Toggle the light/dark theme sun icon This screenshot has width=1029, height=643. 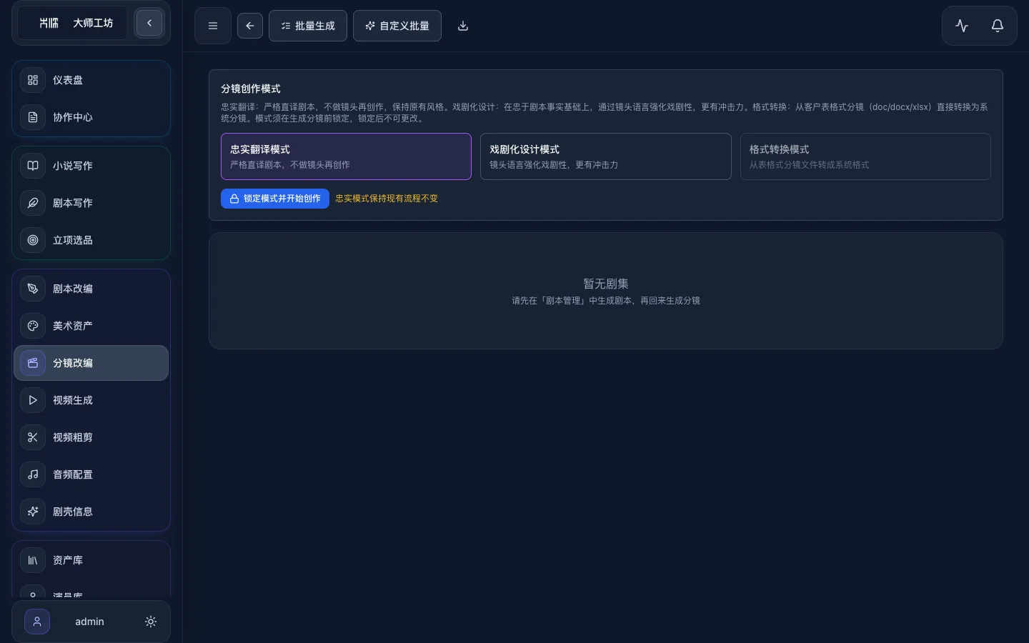point(151,622)
